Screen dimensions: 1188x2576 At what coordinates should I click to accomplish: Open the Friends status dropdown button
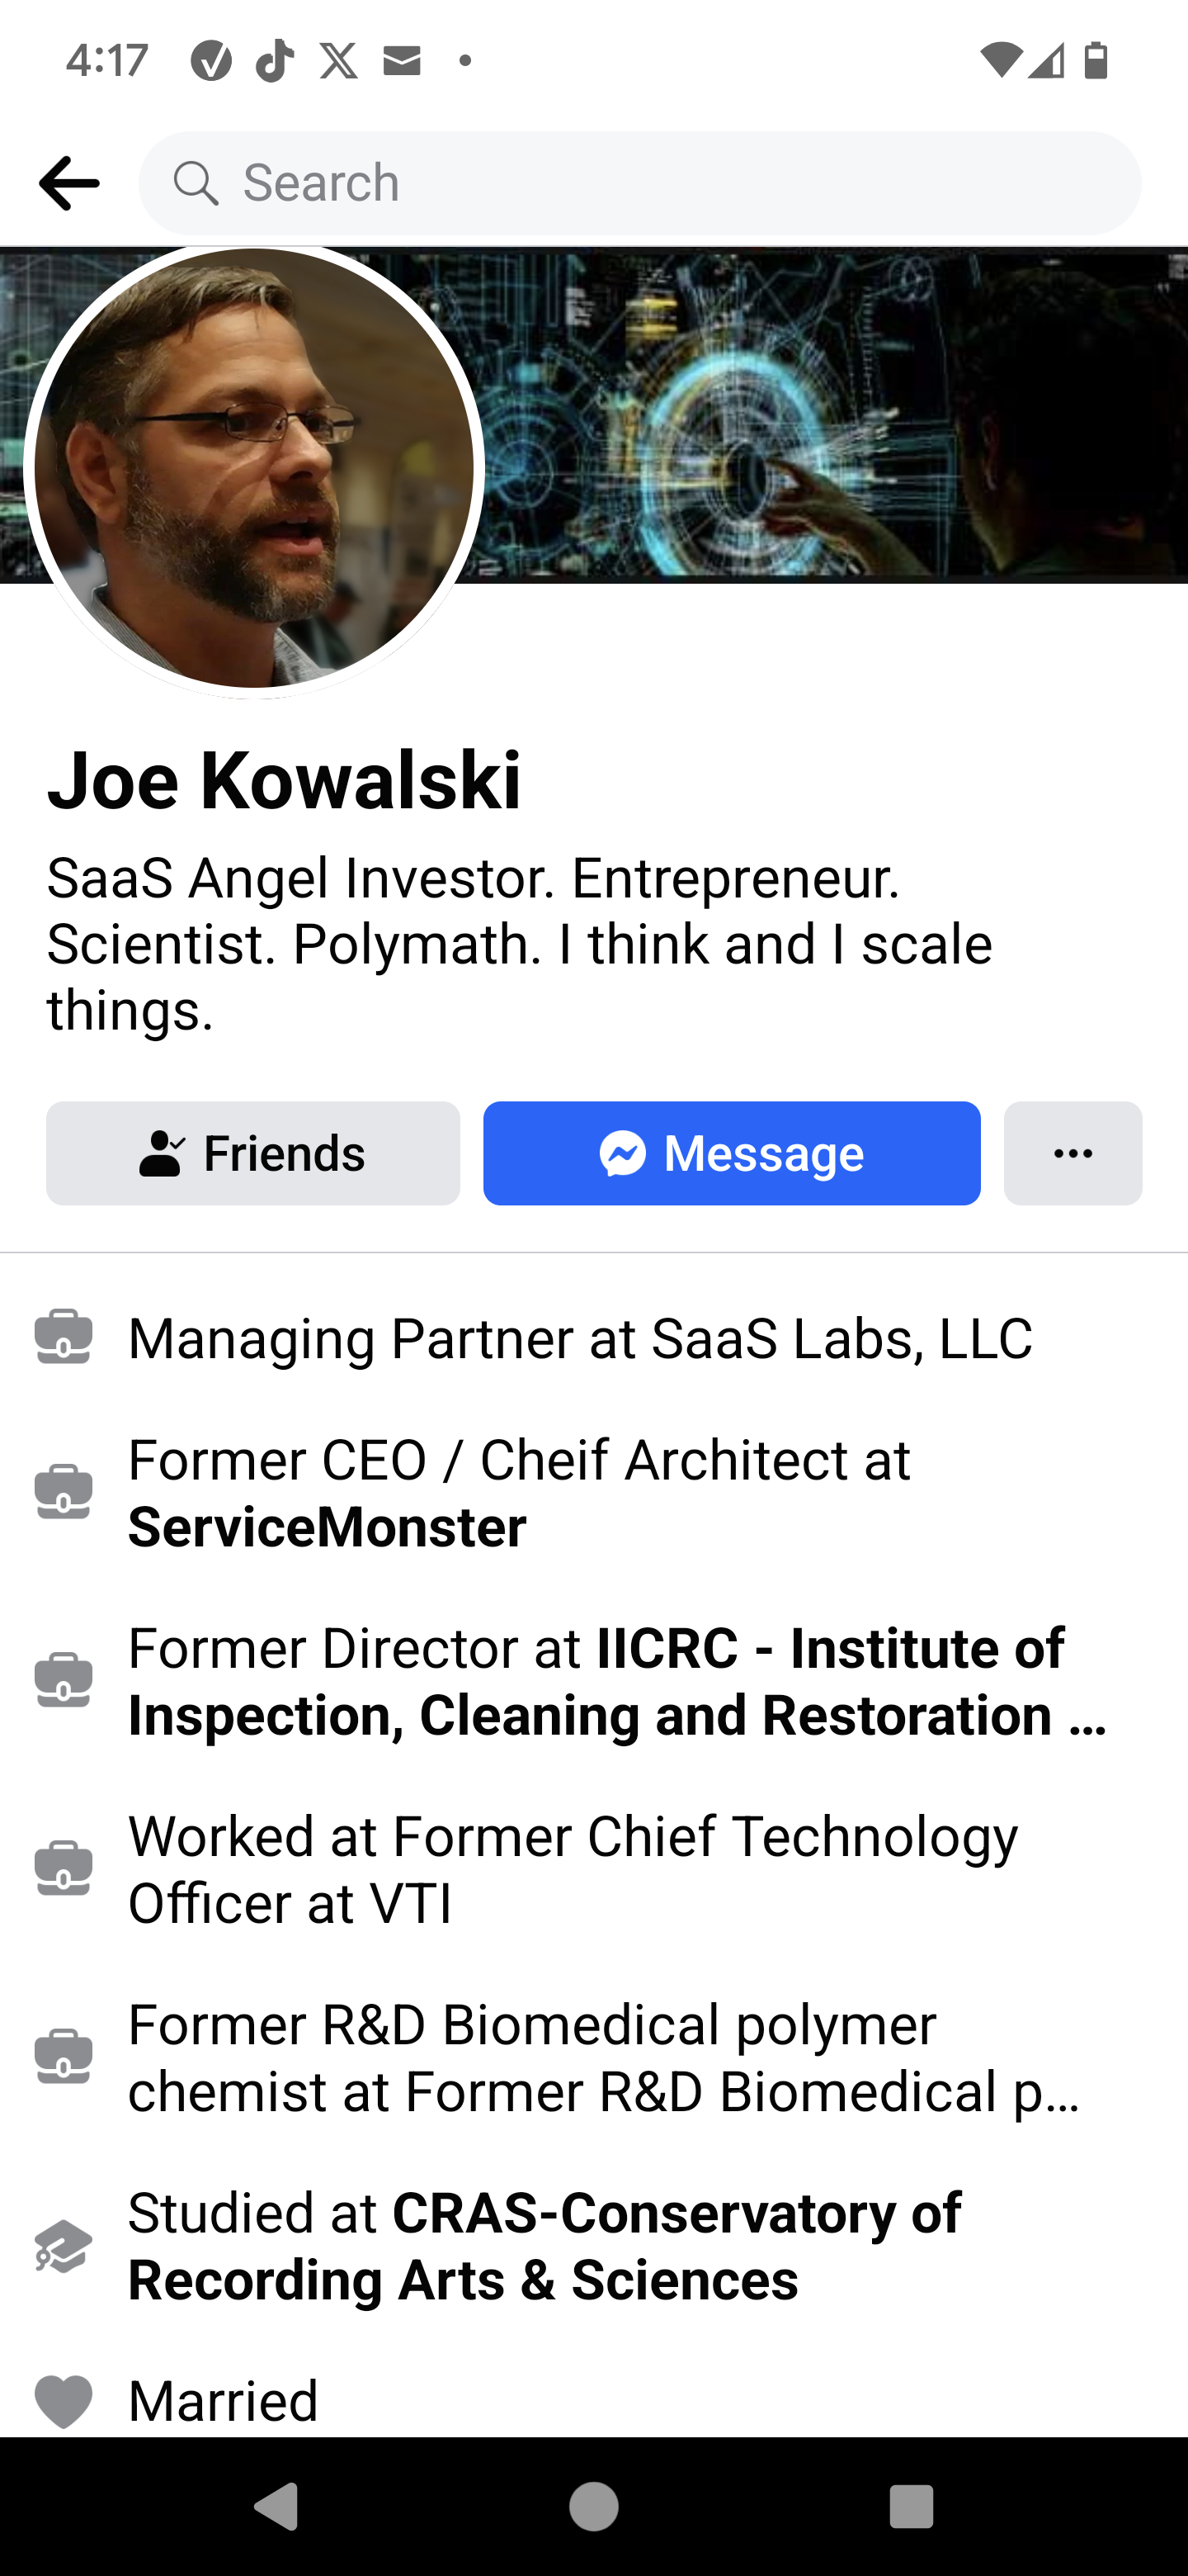coord(252,1153)
